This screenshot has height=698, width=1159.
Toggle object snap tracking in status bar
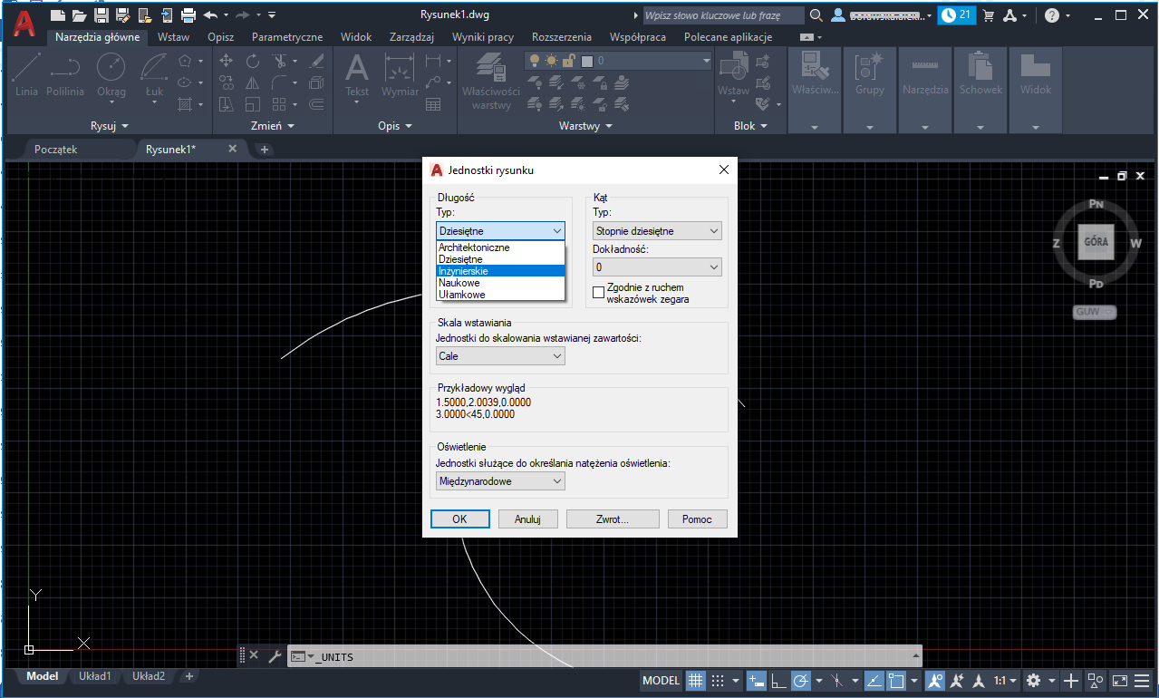(874, 680)
